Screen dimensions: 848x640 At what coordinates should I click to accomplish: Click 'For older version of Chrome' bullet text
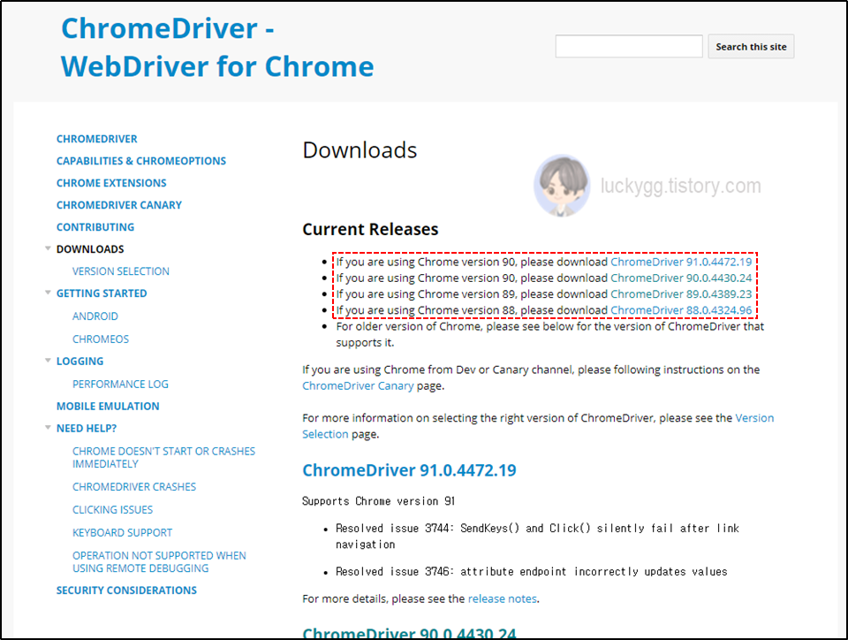click(550, 334)
